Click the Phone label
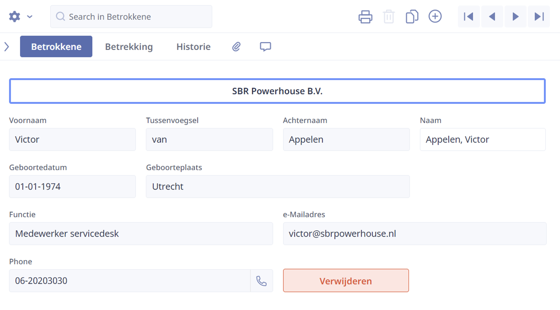The image size is (560, 310). click(x=21, y=261)
